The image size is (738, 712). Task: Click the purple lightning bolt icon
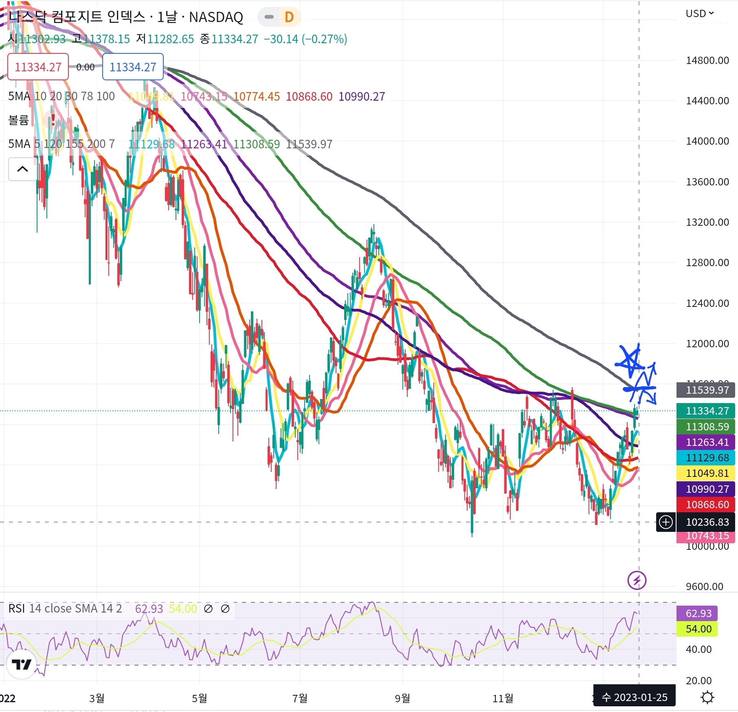pos(637,580)
